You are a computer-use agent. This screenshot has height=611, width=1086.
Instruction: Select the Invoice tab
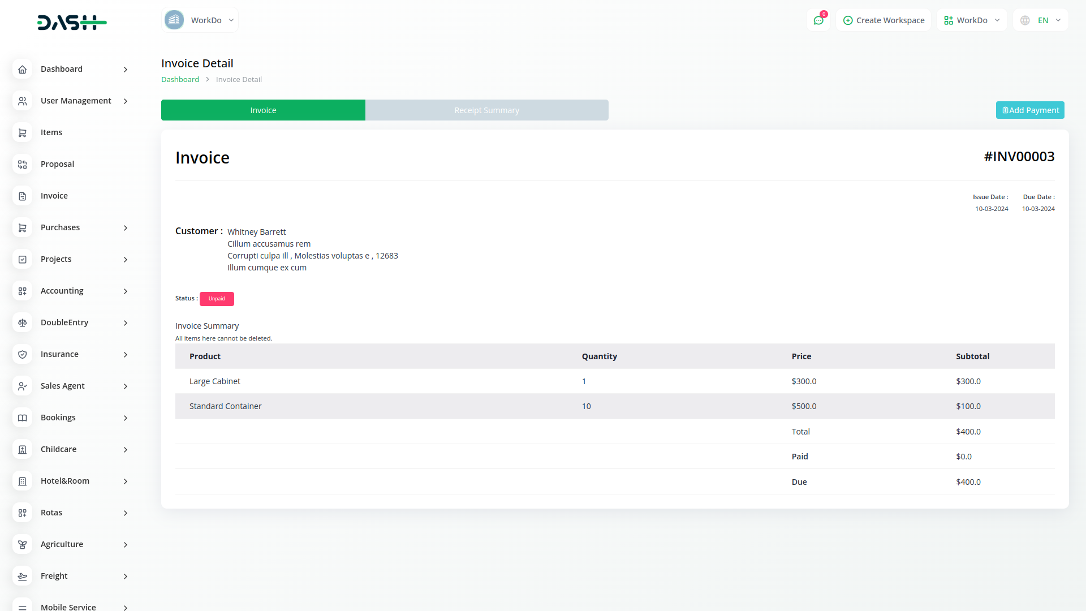(263, 110)
